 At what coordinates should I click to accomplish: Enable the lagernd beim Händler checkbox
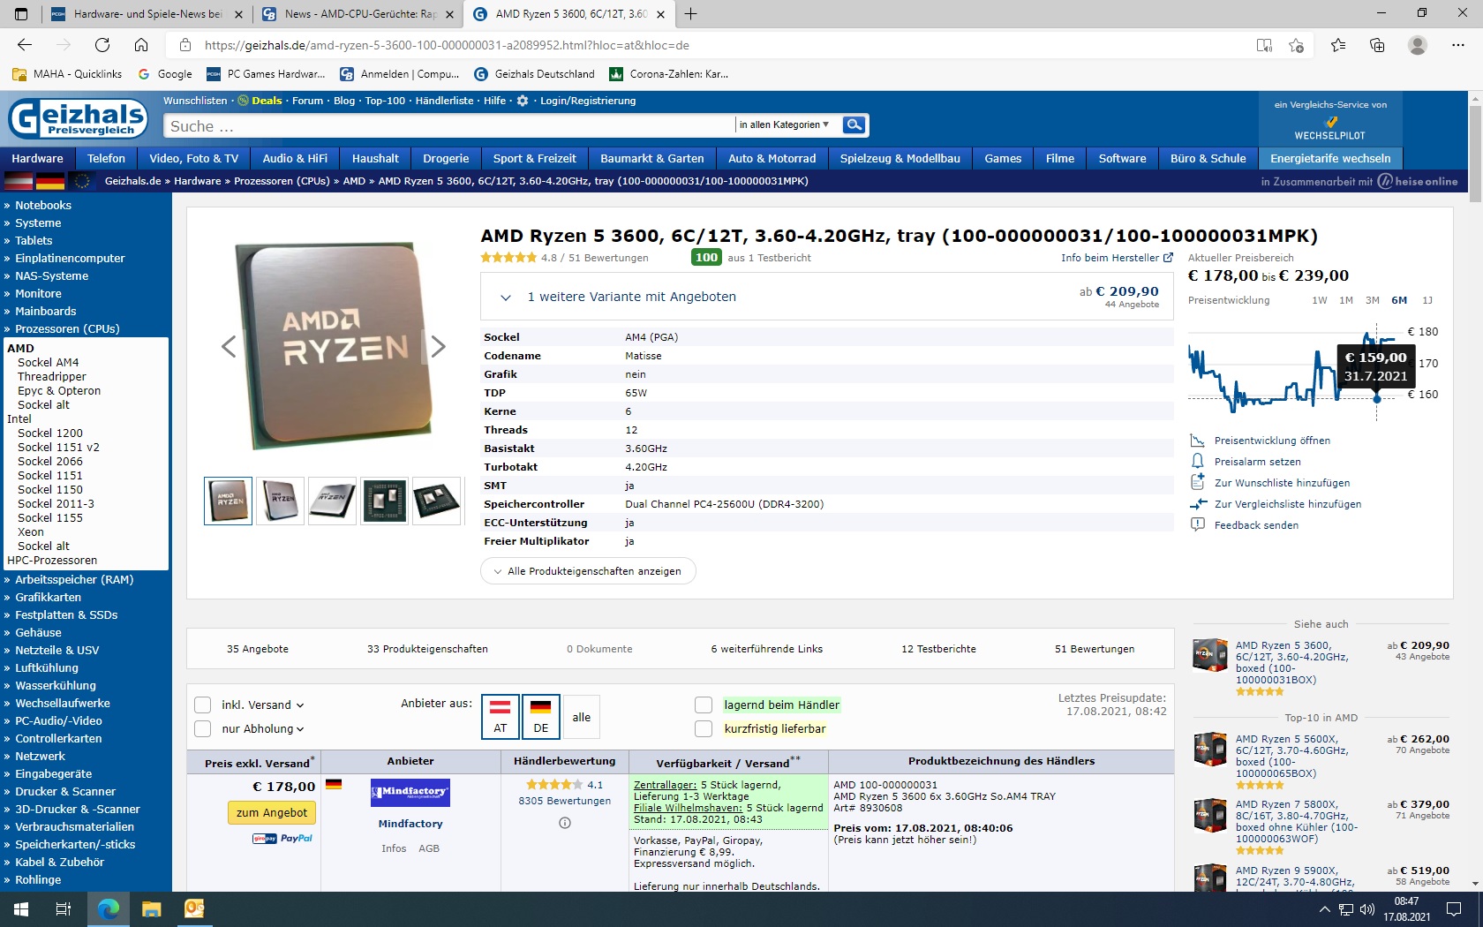pos(704,705)
